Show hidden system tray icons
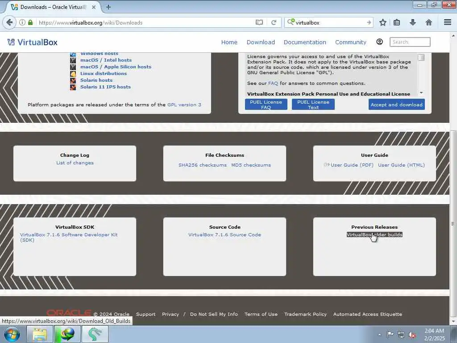This screenshot has height=343, width=457. pyautogui.click(x=379, y=335)
